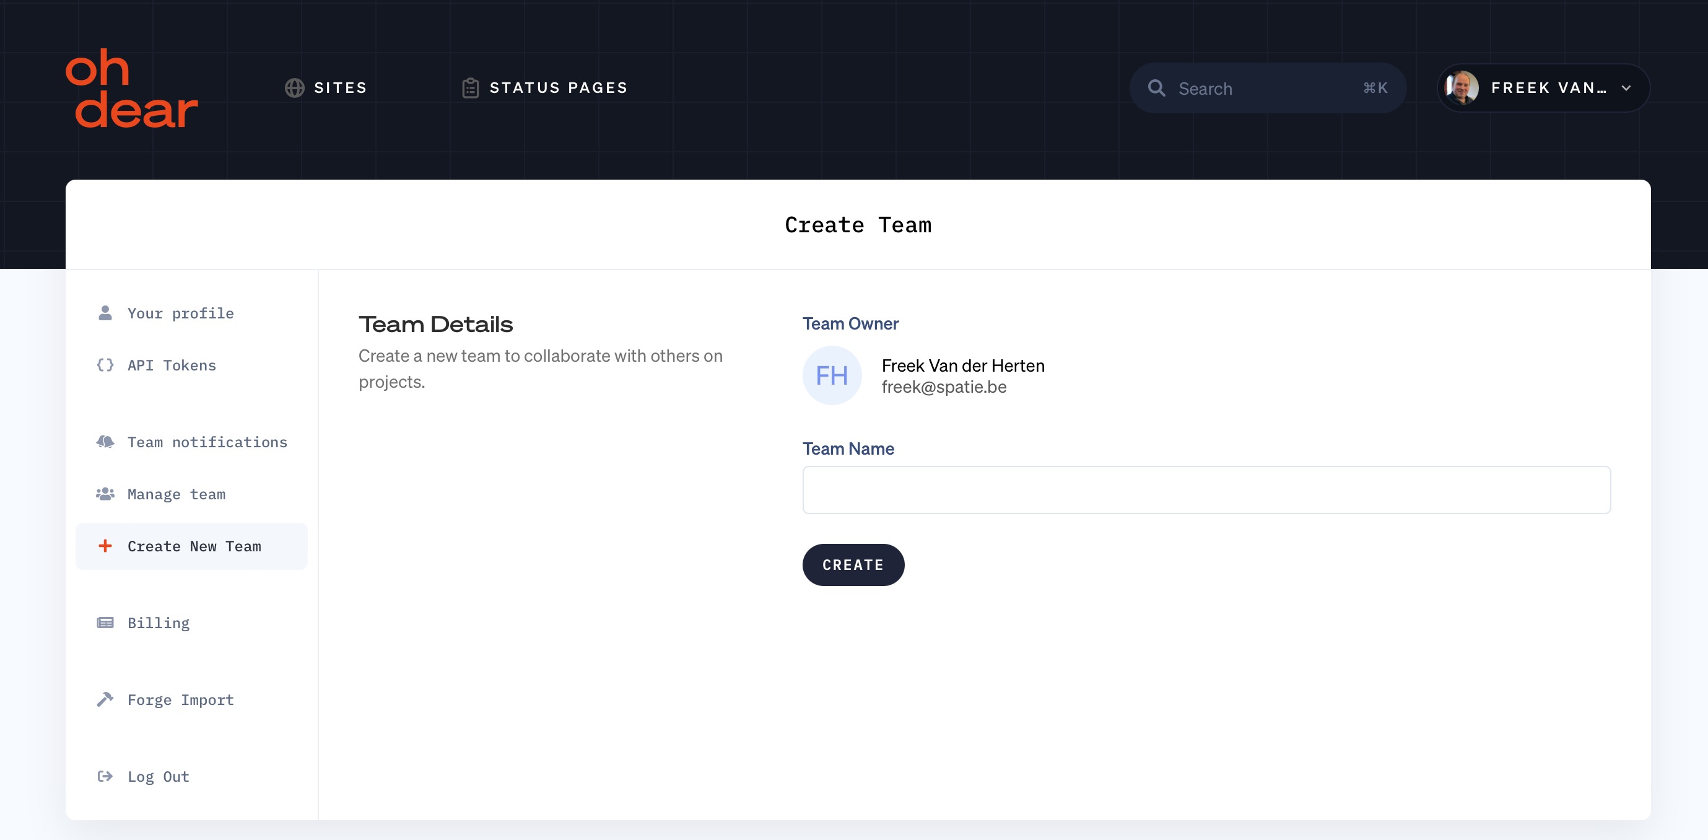Click the Team Owner label

[x=851, y=323]
